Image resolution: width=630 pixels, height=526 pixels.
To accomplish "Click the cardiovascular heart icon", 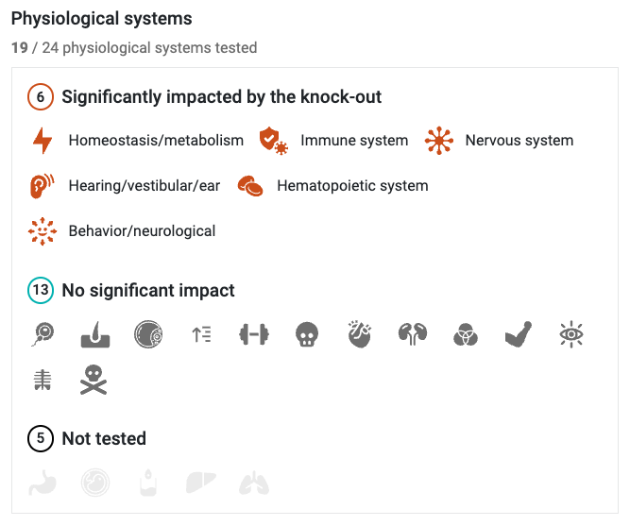I will [x=360, y=334].
